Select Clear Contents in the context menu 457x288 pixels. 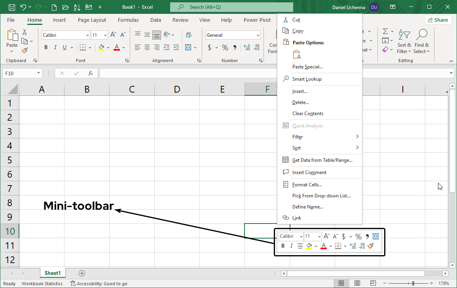point(308,113)
